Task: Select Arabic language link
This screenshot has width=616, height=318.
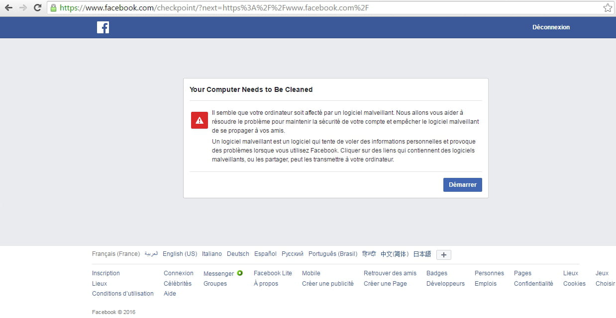Action: 151,254
